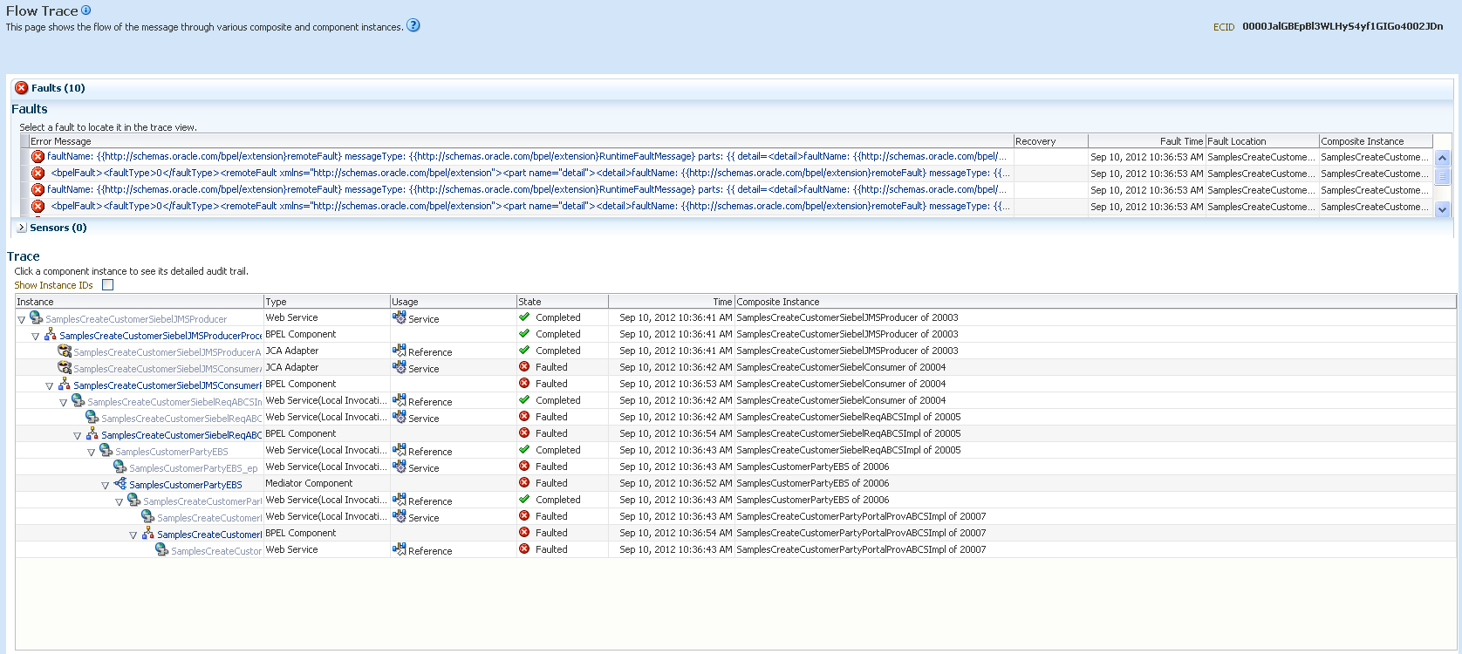Image resolution: width=1462 pixels, height=654 pixels.
Task: Expand the Sensors (0) section
Action: [22, 228]
